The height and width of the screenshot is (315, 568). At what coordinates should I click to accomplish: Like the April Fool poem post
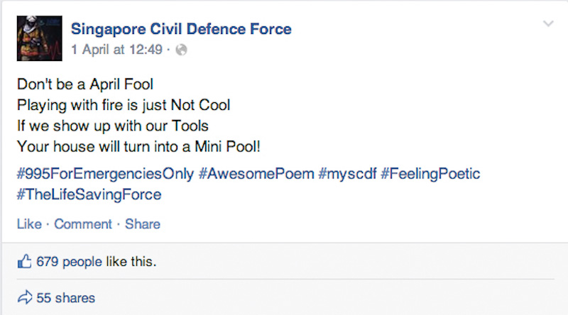(29, 224)
